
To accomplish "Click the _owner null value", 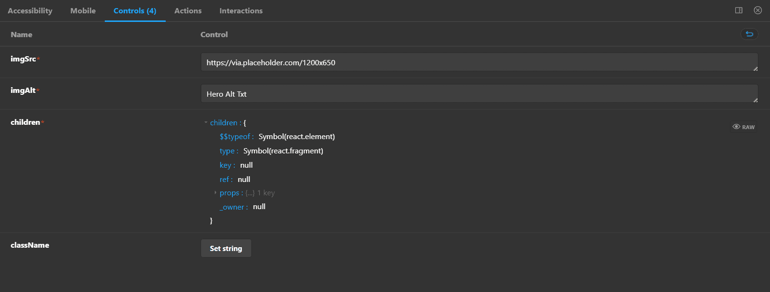I will (x=259, y=207).
